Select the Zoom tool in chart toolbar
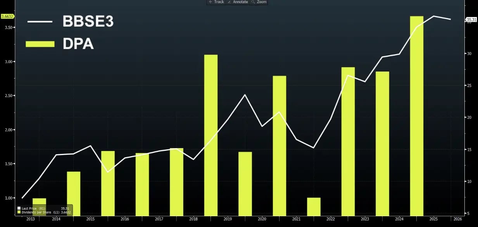 pyautogui.click(x=259, y=2)
